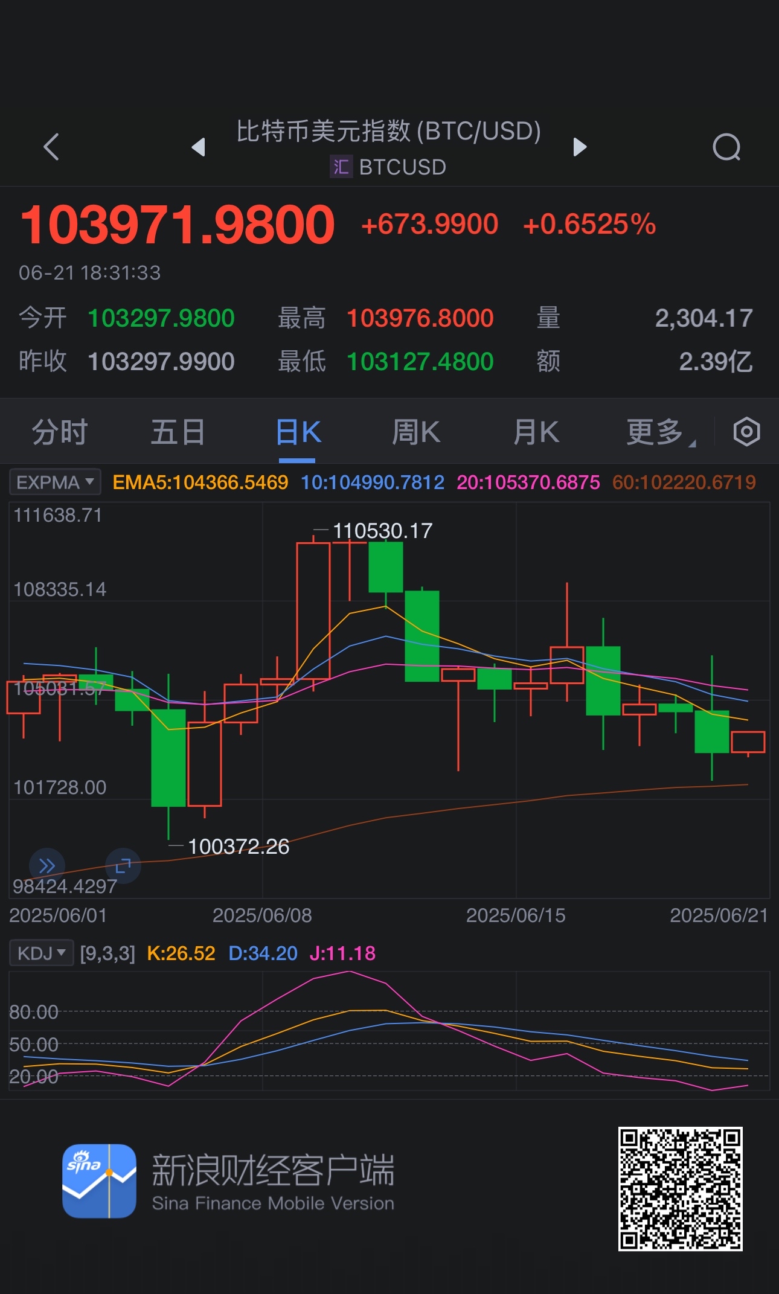Expand the 更多 period dropdown
Screen dimensions: 779x1294
coord(661,432)
